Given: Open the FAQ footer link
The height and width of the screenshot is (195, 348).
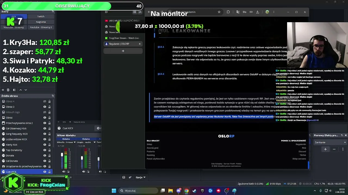Looking at the screenshot, I should coord(304,148).
